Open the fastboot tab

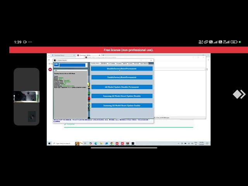(125, 64)
